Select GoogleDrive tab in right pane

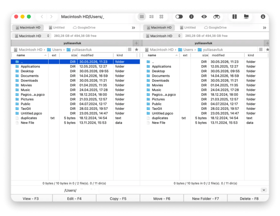coord(215,28)
